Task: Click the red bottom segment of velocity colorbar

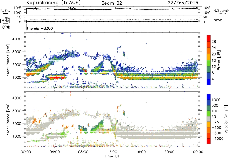Action: 209,141
